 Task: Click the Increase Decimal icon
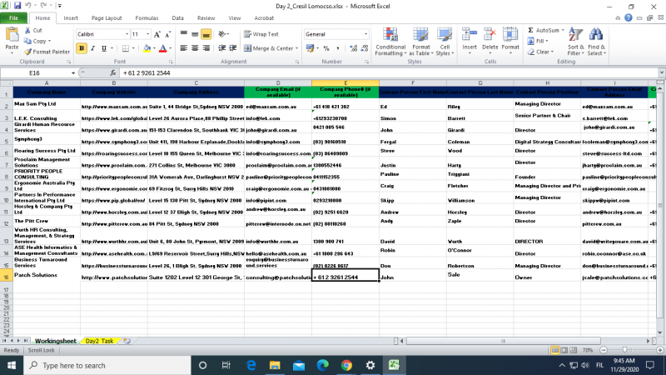[x=353, y=48]
